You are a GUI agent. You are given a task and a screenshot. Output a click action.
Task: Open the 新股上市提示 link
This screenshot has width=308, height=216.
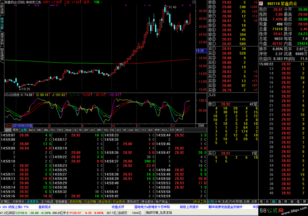pos(189,207)
